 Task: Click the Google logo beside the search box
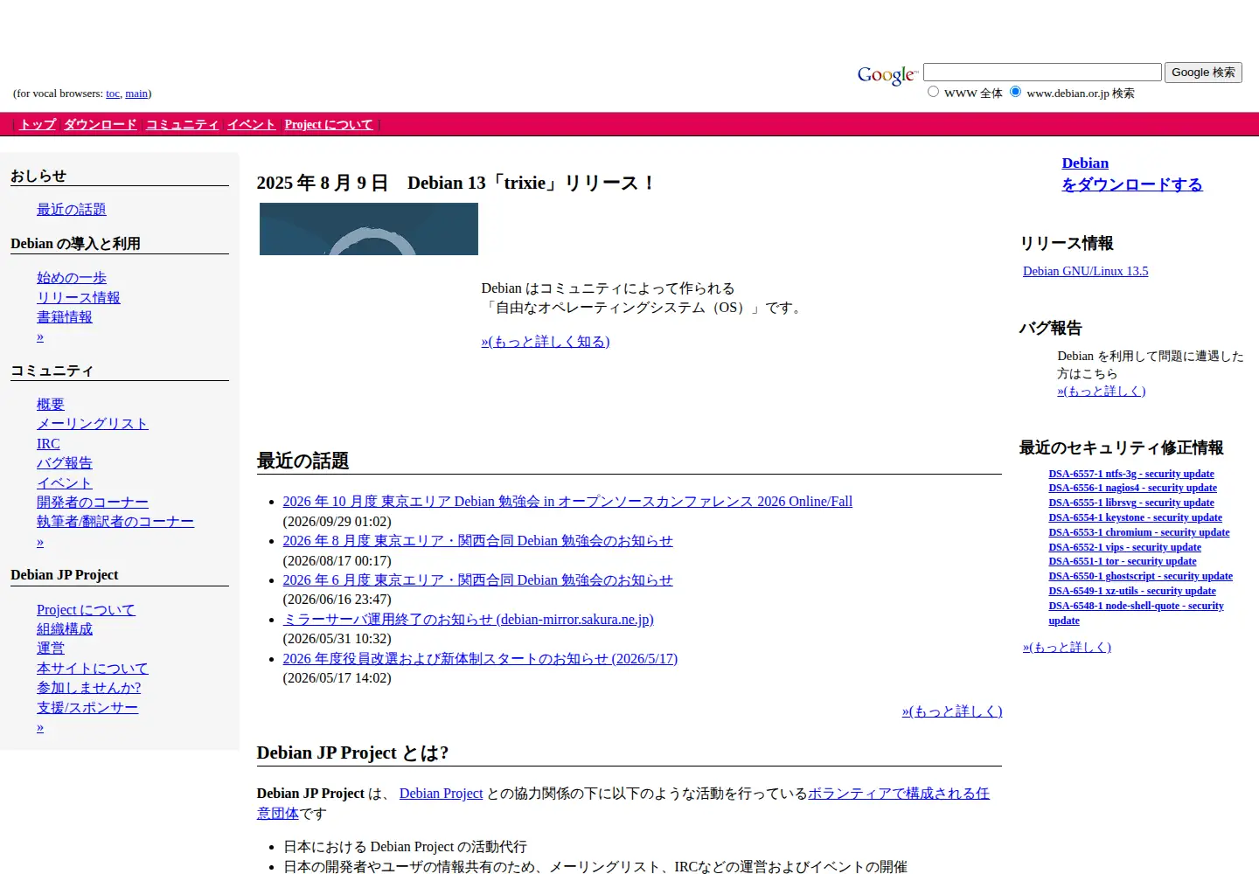(x=887, y=75)
